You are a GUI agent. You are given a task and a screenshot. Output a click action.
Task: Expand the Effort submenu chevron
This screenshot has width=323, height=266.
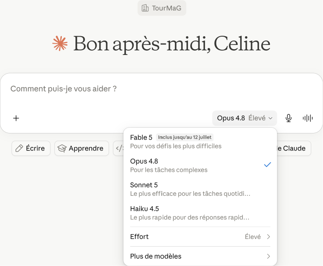pos(268,237)
